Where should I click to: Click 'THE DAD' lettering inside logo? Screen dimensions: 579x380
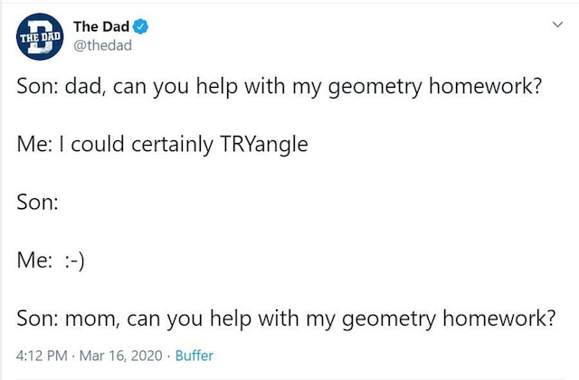40,37
